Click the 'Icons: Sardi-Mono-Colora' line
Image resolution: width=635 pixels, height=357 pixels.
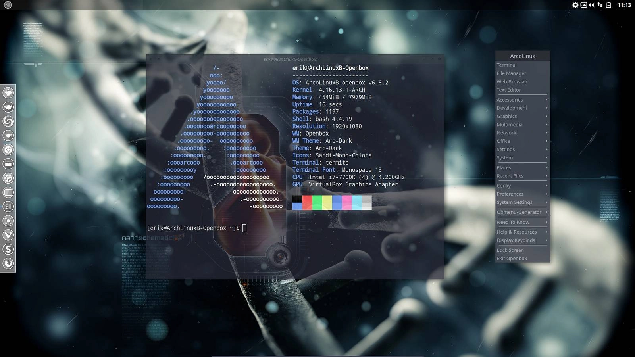coord(332,155)
